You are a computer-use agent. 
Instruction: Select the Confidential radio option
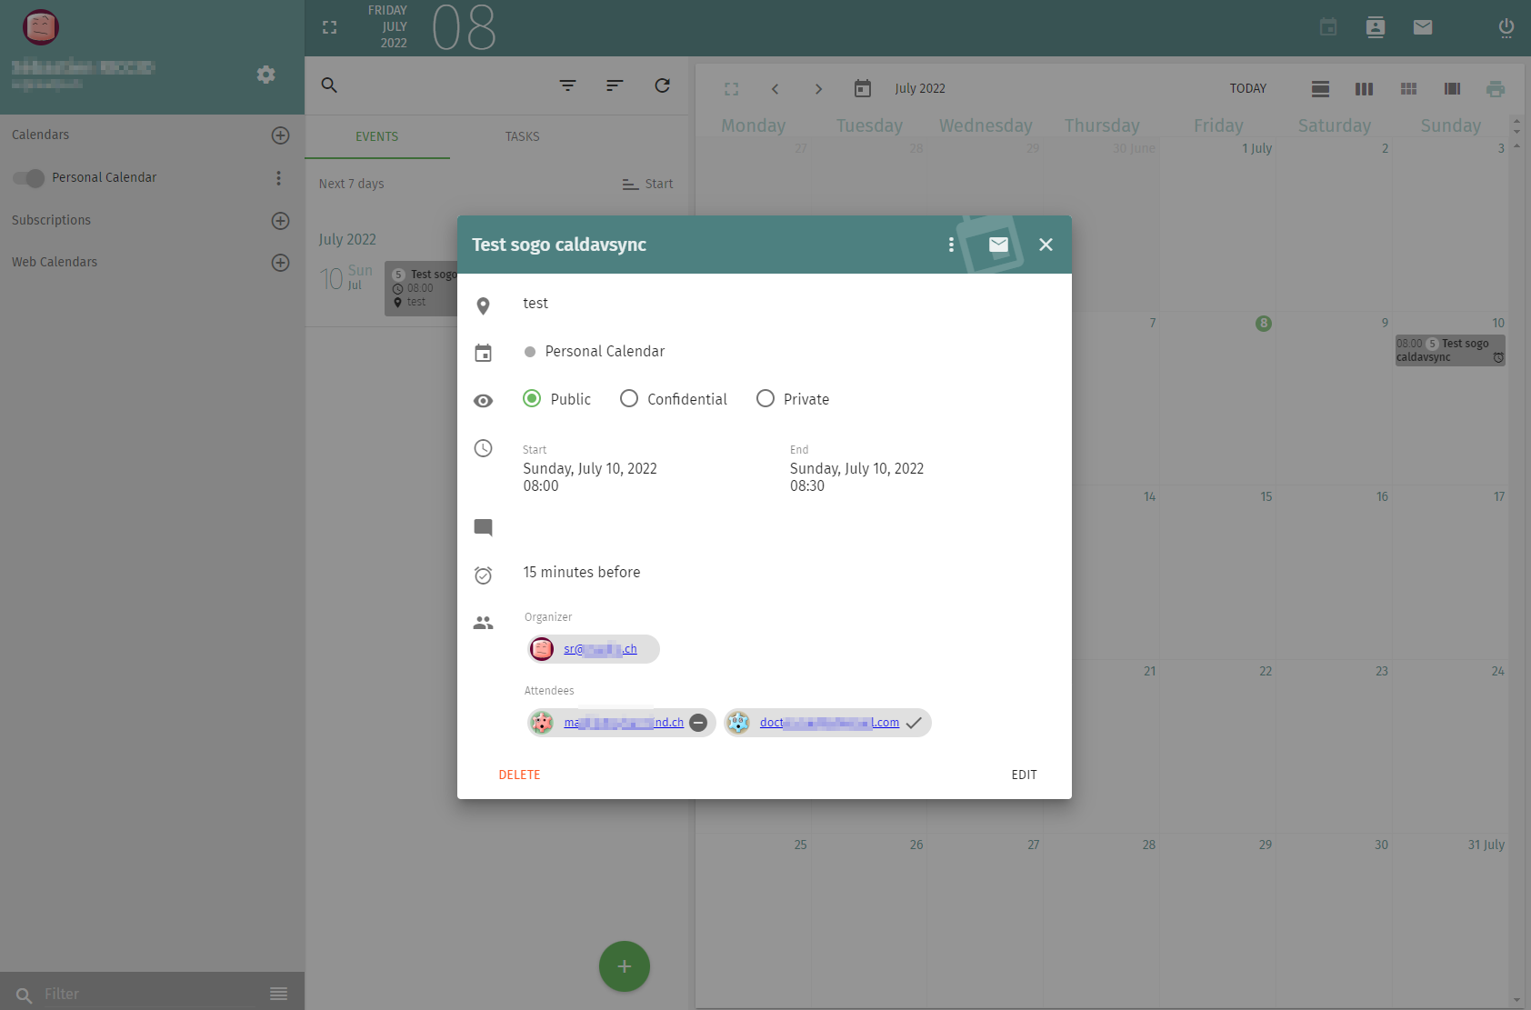coord(628,399)
